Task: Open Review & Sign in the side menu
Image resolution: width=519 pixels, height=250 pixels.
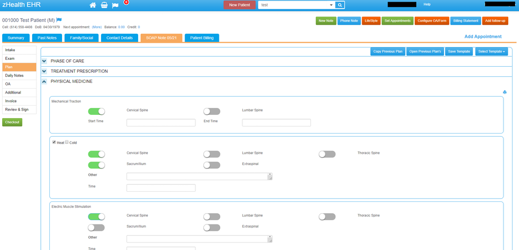Action: pos(19,110)
